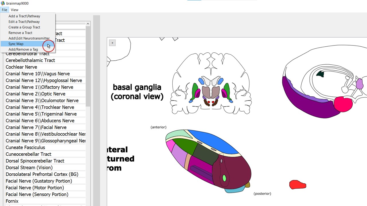The width and height of the screenshot is (367, 206).
Task: Click the tract list vertical scrollbar
Action: coord(88,66)
